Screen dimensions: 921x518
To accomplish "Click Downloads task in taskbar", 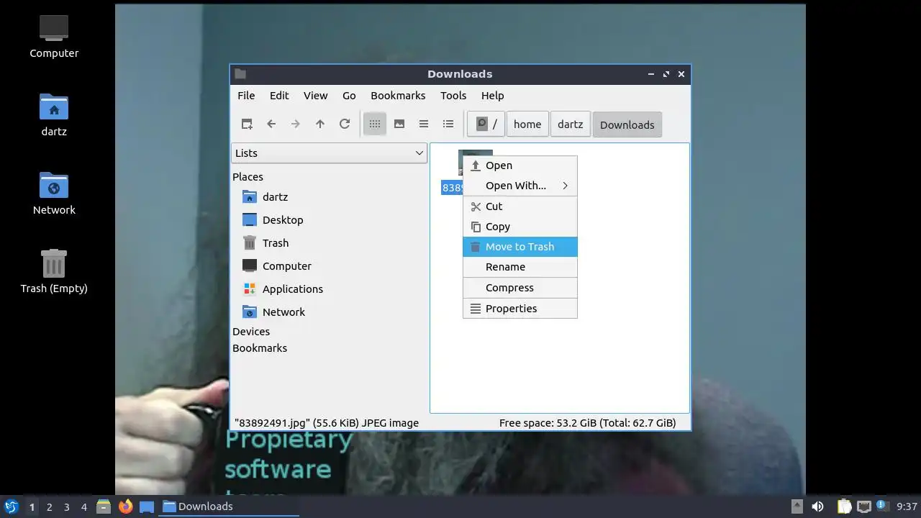I will pyautogui.click(x=229, y=506).
